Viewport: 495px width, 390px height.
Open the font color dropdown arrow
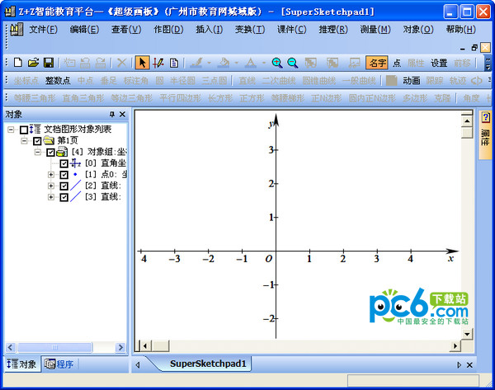coord(264,63)
